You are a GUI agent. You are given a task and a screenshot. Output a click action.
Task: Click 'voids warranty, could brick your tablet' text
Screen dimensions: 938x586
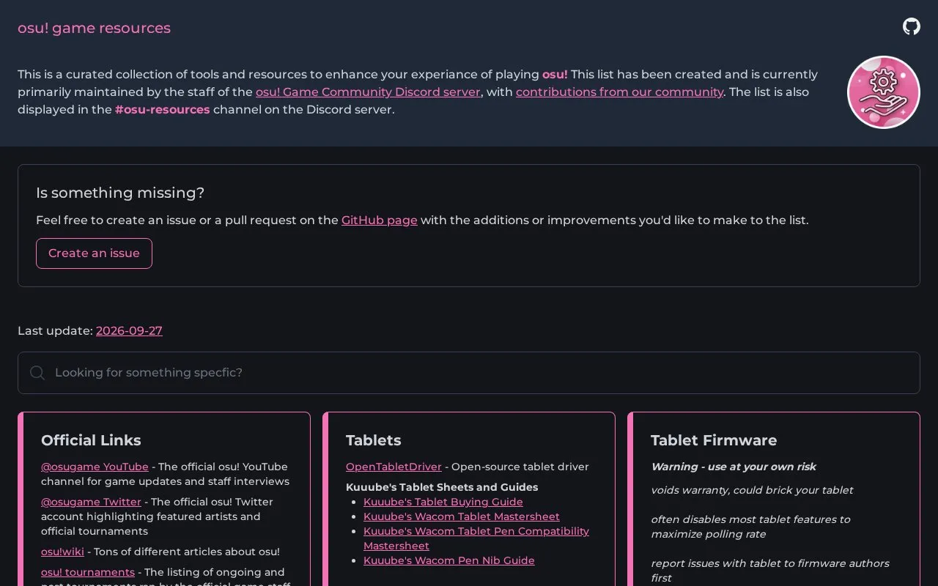coord(752,490)
